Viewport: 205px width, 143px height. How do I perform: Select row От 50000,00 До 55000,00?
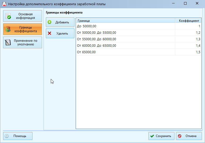point(125,33)
